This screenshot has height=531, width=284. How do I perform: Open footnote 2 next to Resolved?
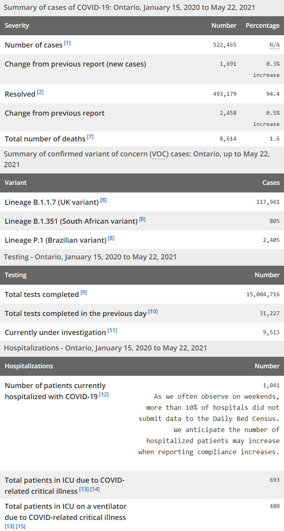tap(40, 92)
